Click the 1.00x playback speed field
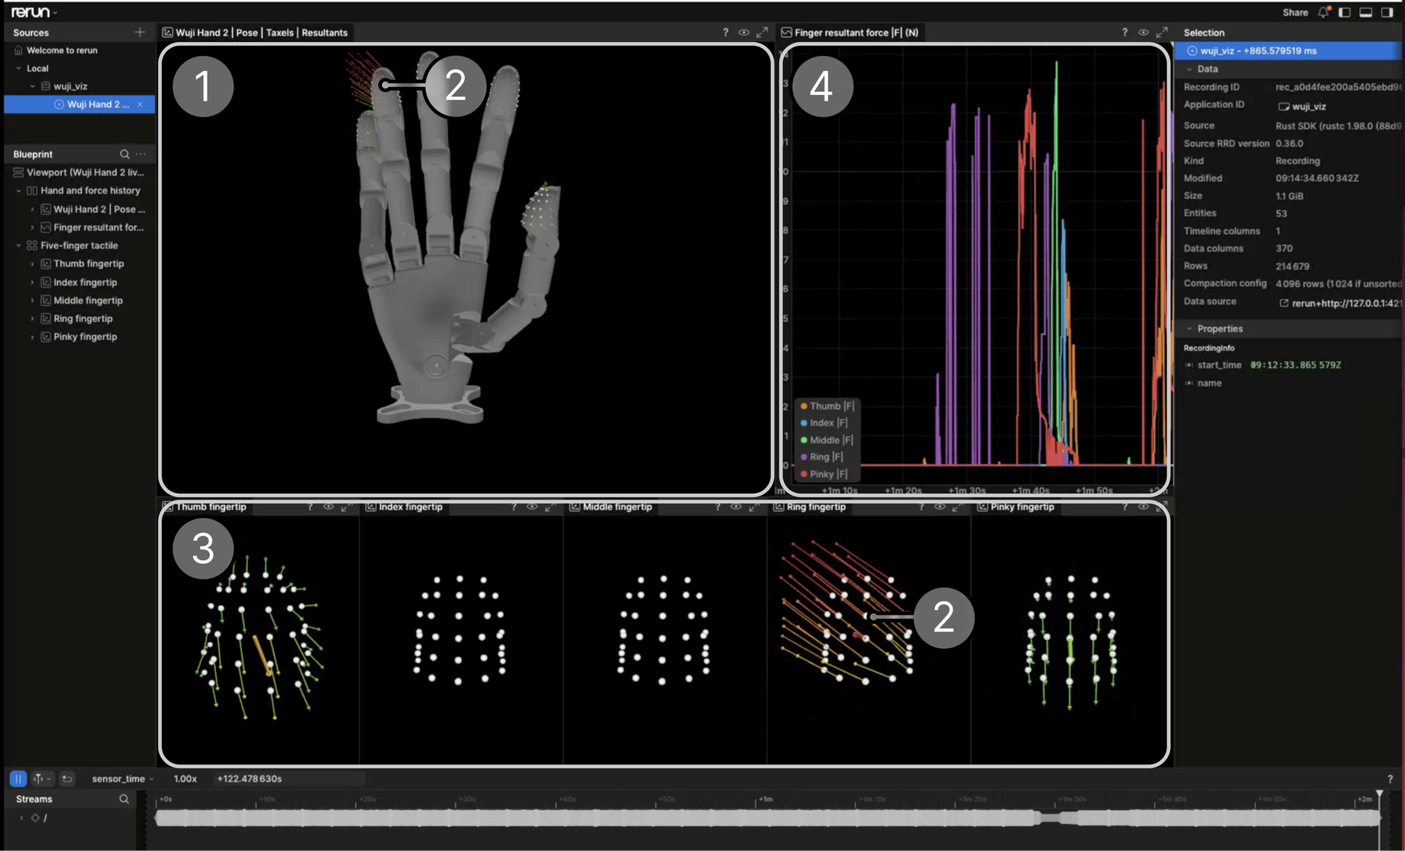The height and width of the screenshot is (851, 1405). 185,779
